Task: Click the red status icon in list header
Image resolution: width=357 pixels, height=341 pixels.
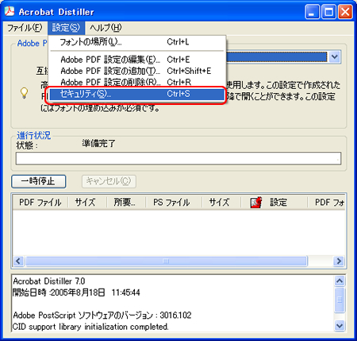Action: coord(255,203)
